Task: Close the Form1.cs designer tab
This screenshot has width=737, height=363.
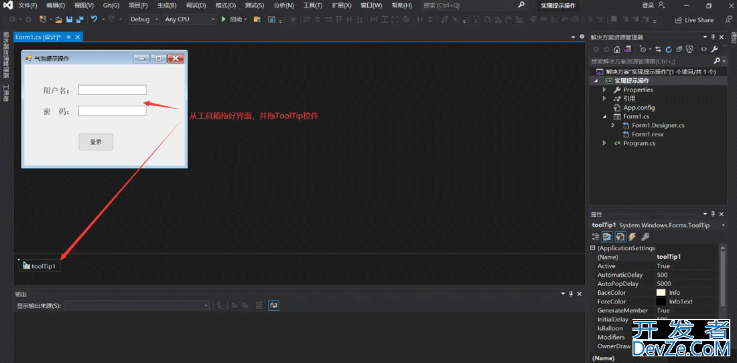Action: [78, 37]
